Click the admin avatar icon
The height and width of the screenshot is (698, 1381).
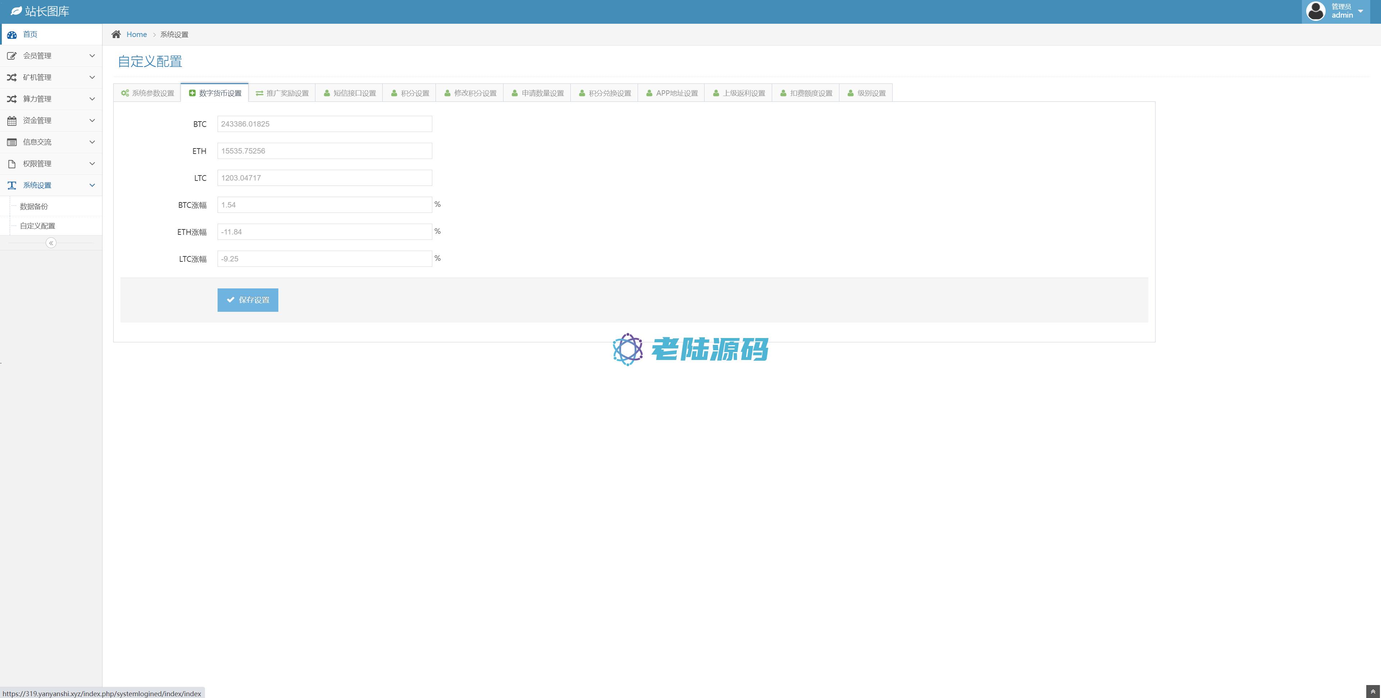point(1316,11)
